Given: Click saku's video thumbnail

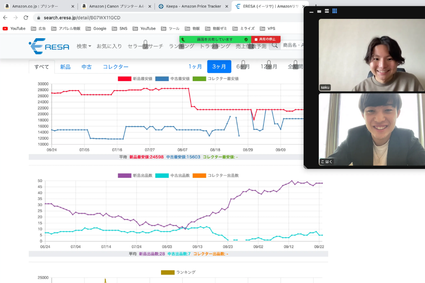Looking at the screenshot, I should (372, 55).
